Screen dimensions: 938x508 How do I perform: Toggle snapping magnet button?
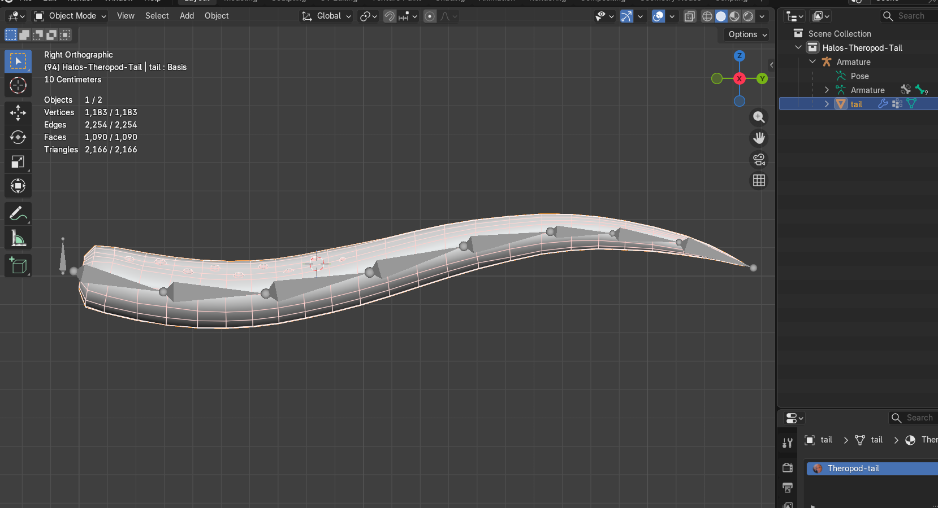click(x=390, y=16)
